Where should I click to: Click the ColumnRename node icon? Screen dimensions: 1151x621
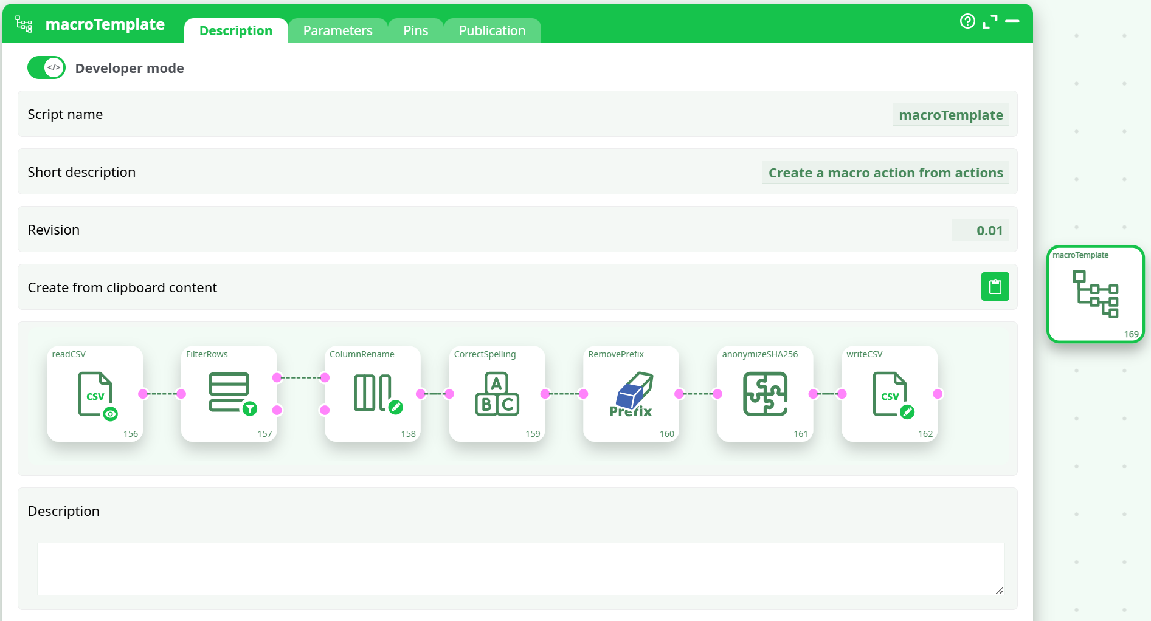tap(373, 393)
